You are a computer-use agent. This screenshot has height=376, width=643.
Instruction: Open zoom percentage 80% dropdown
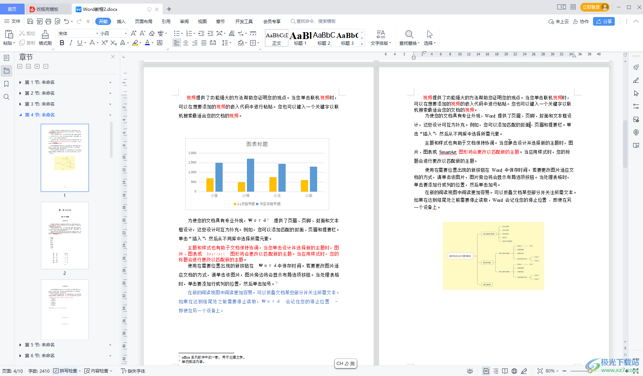552,371
